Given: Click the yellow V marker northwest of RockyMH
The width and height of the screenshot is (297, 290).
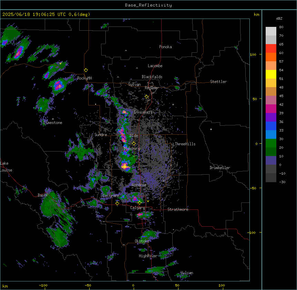Looking at the screenshot, I should 60,63.
